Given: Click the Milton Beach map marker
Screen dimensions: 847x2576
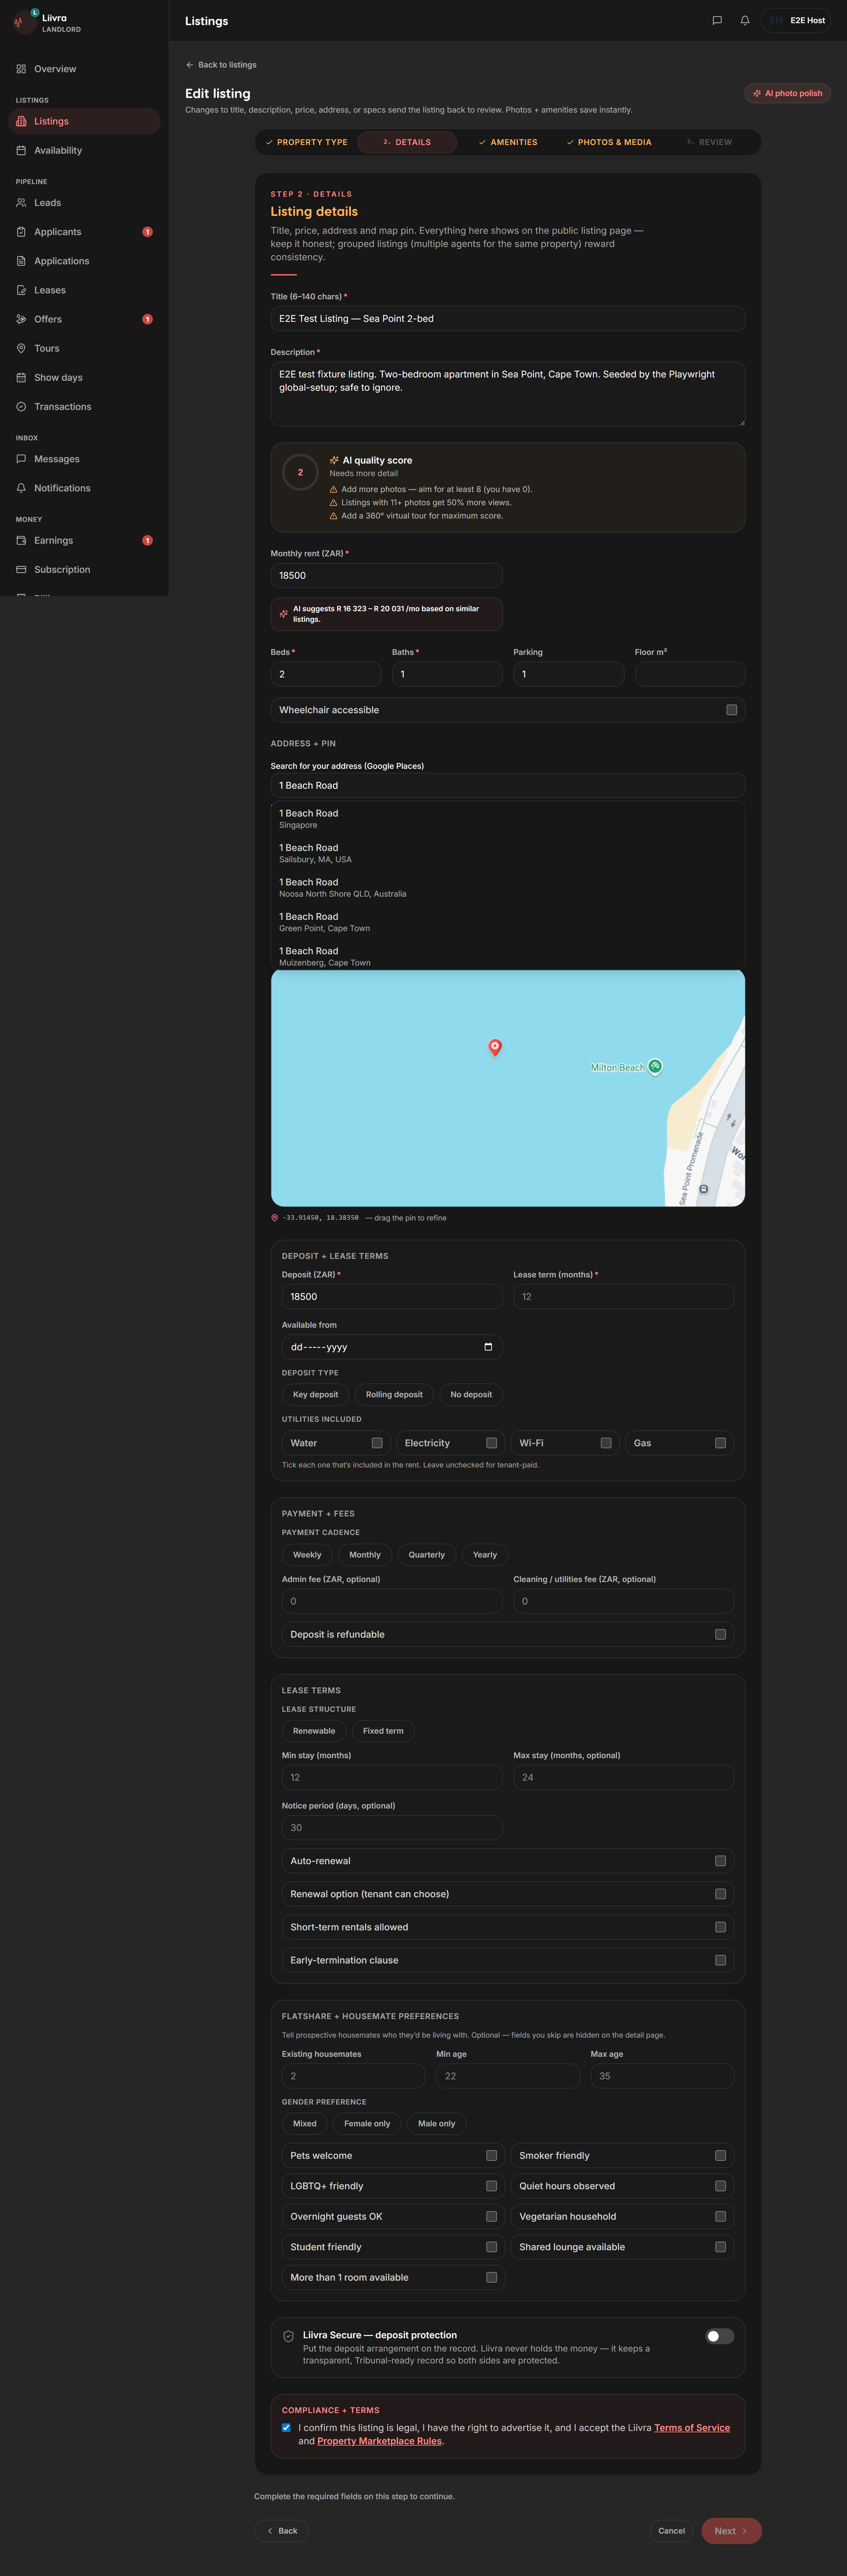Looking at the screenshot, I should (655, 1067).
